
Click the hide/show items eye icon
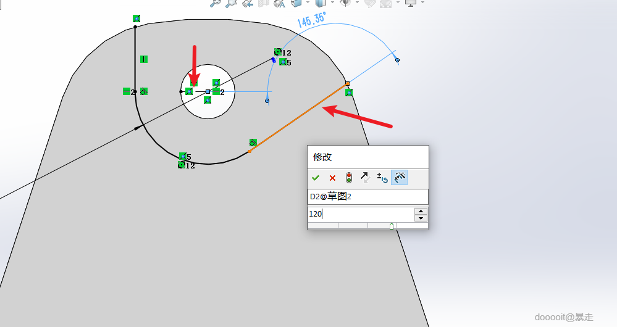click(x=345, y=3)
